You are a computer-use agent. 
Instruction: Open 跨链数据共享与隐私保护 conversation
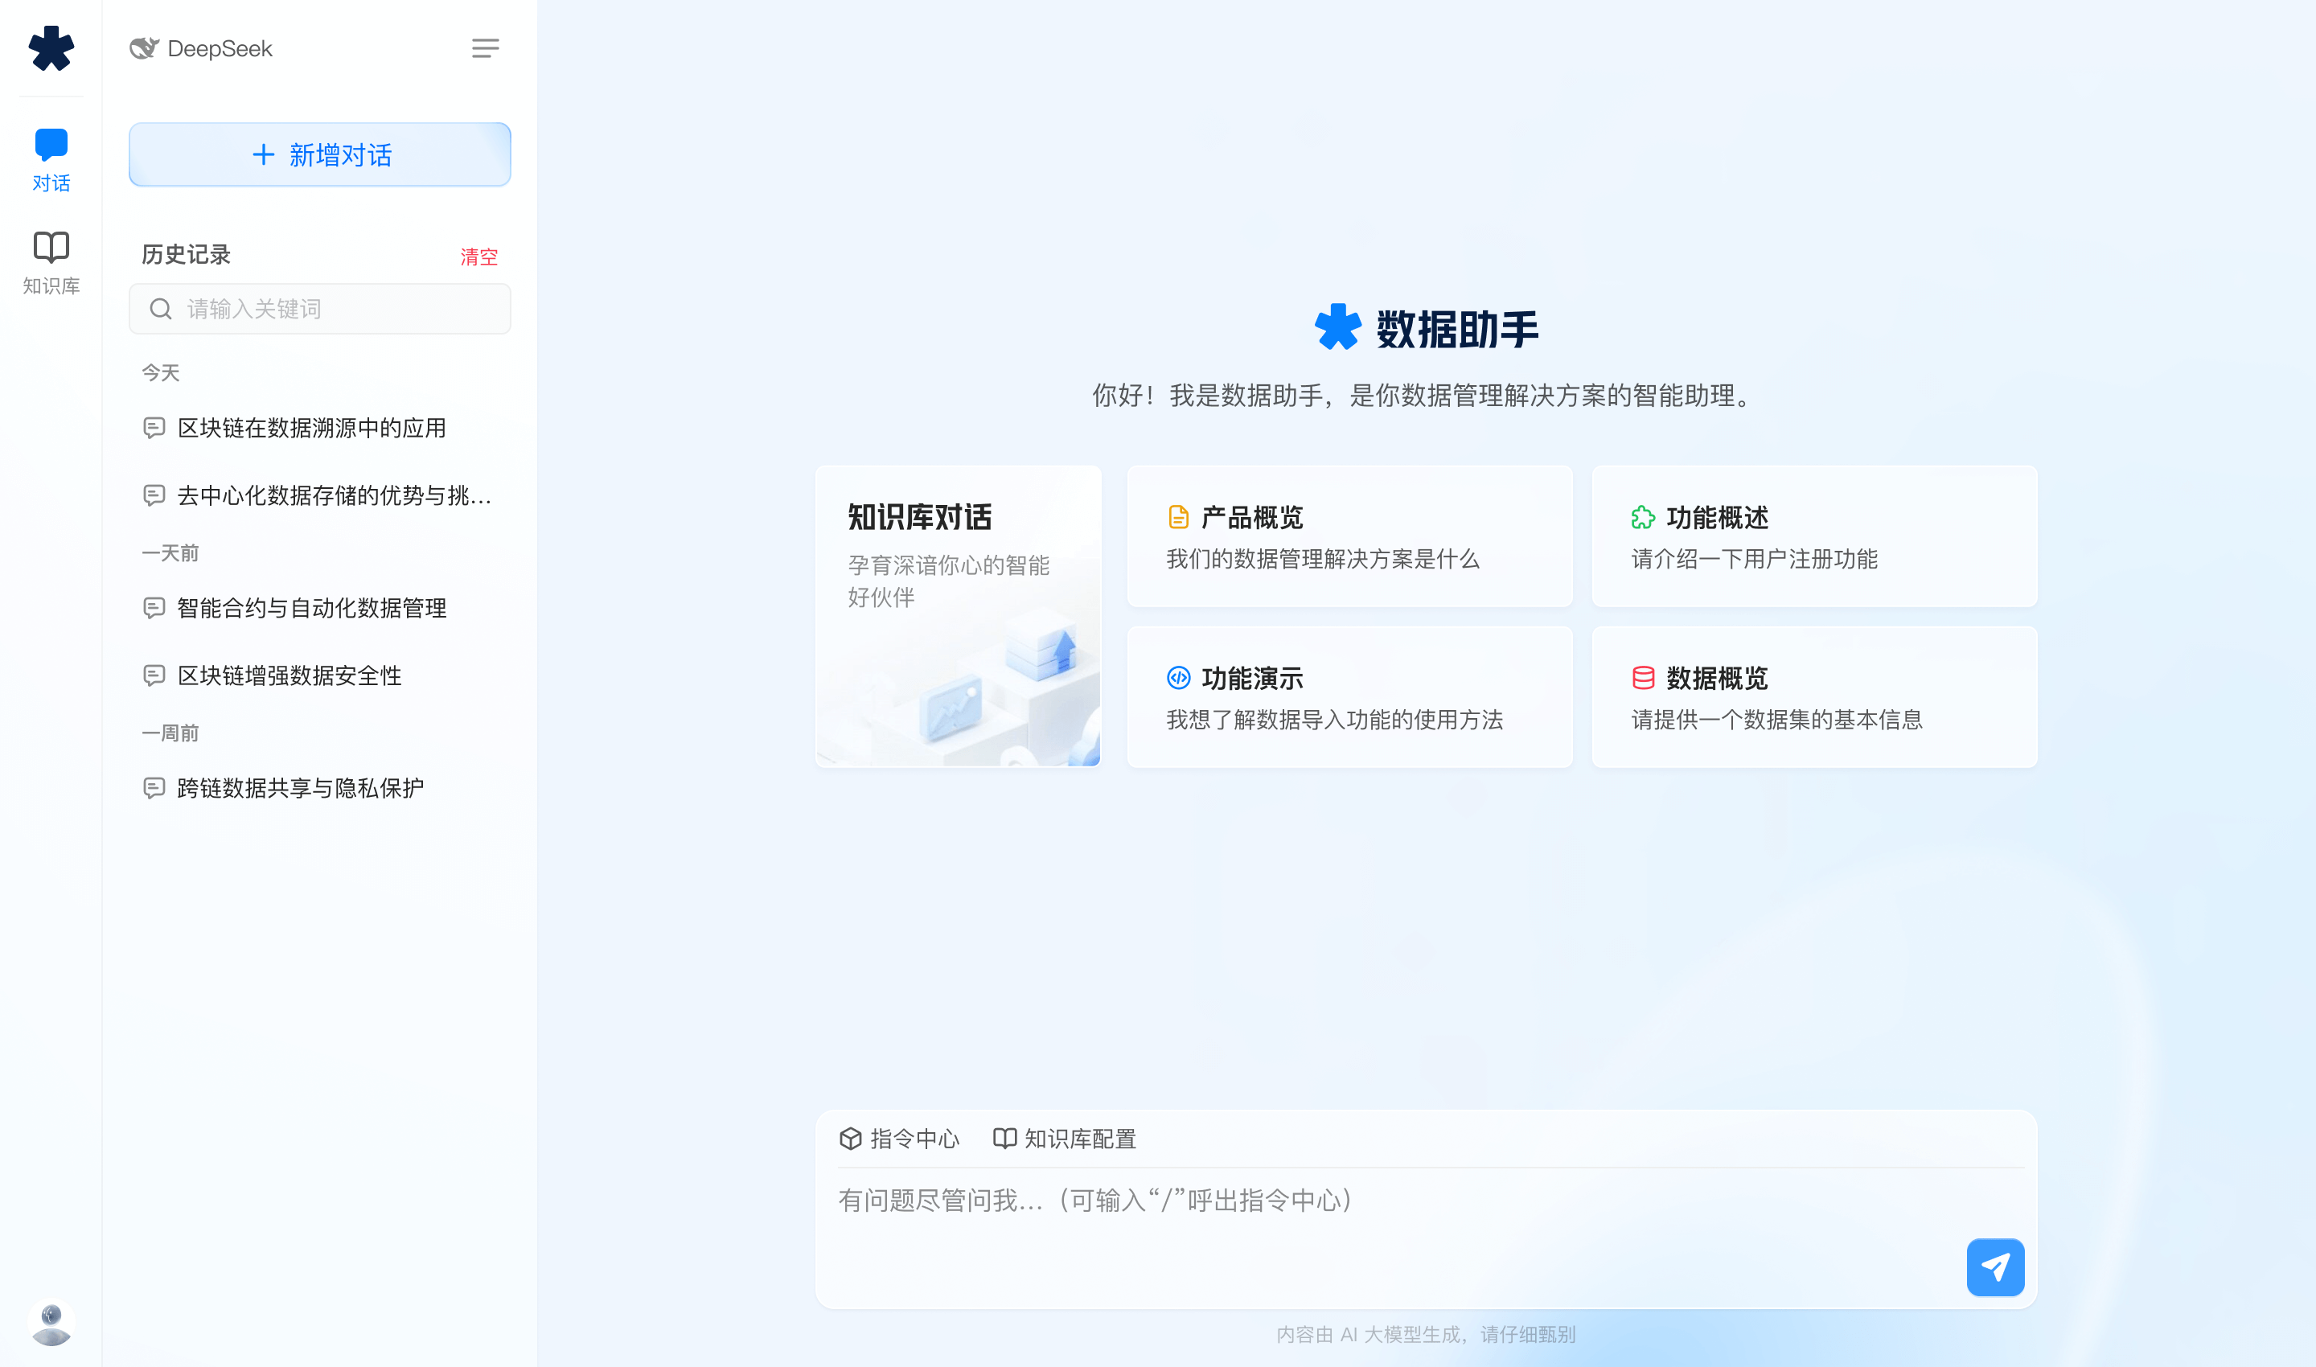pos(299,790)
